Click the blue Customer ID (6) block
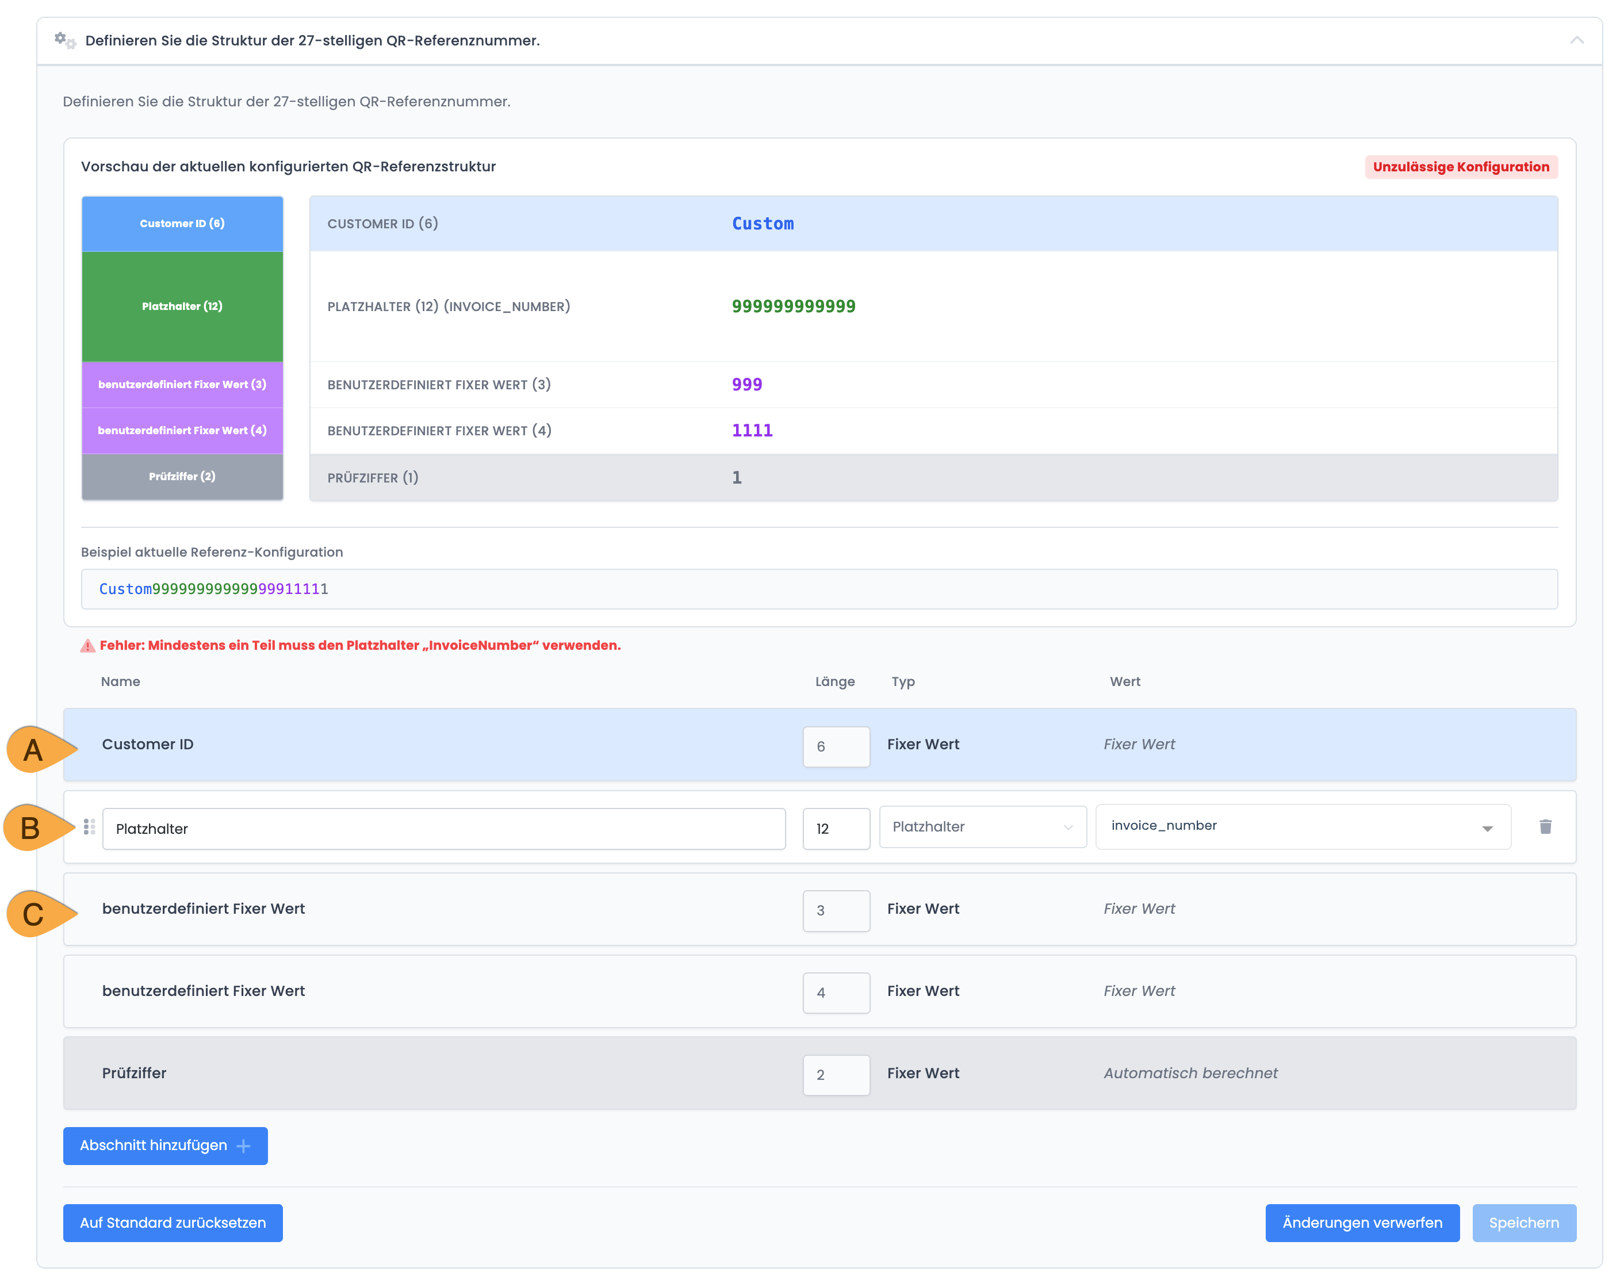This screenshot has height=1272, width=1624. click(x=182, y=224)
